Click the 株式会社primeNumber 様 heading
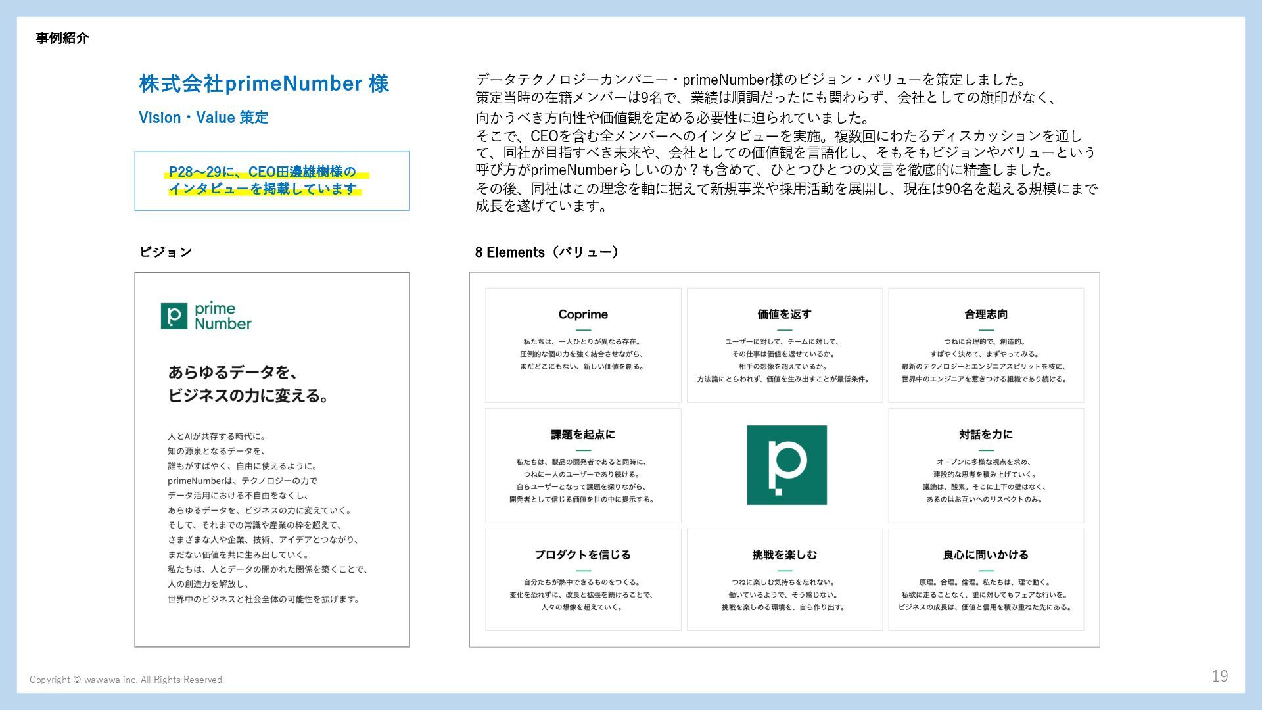This screenshot has height=710, width=1262. (264, 83)
